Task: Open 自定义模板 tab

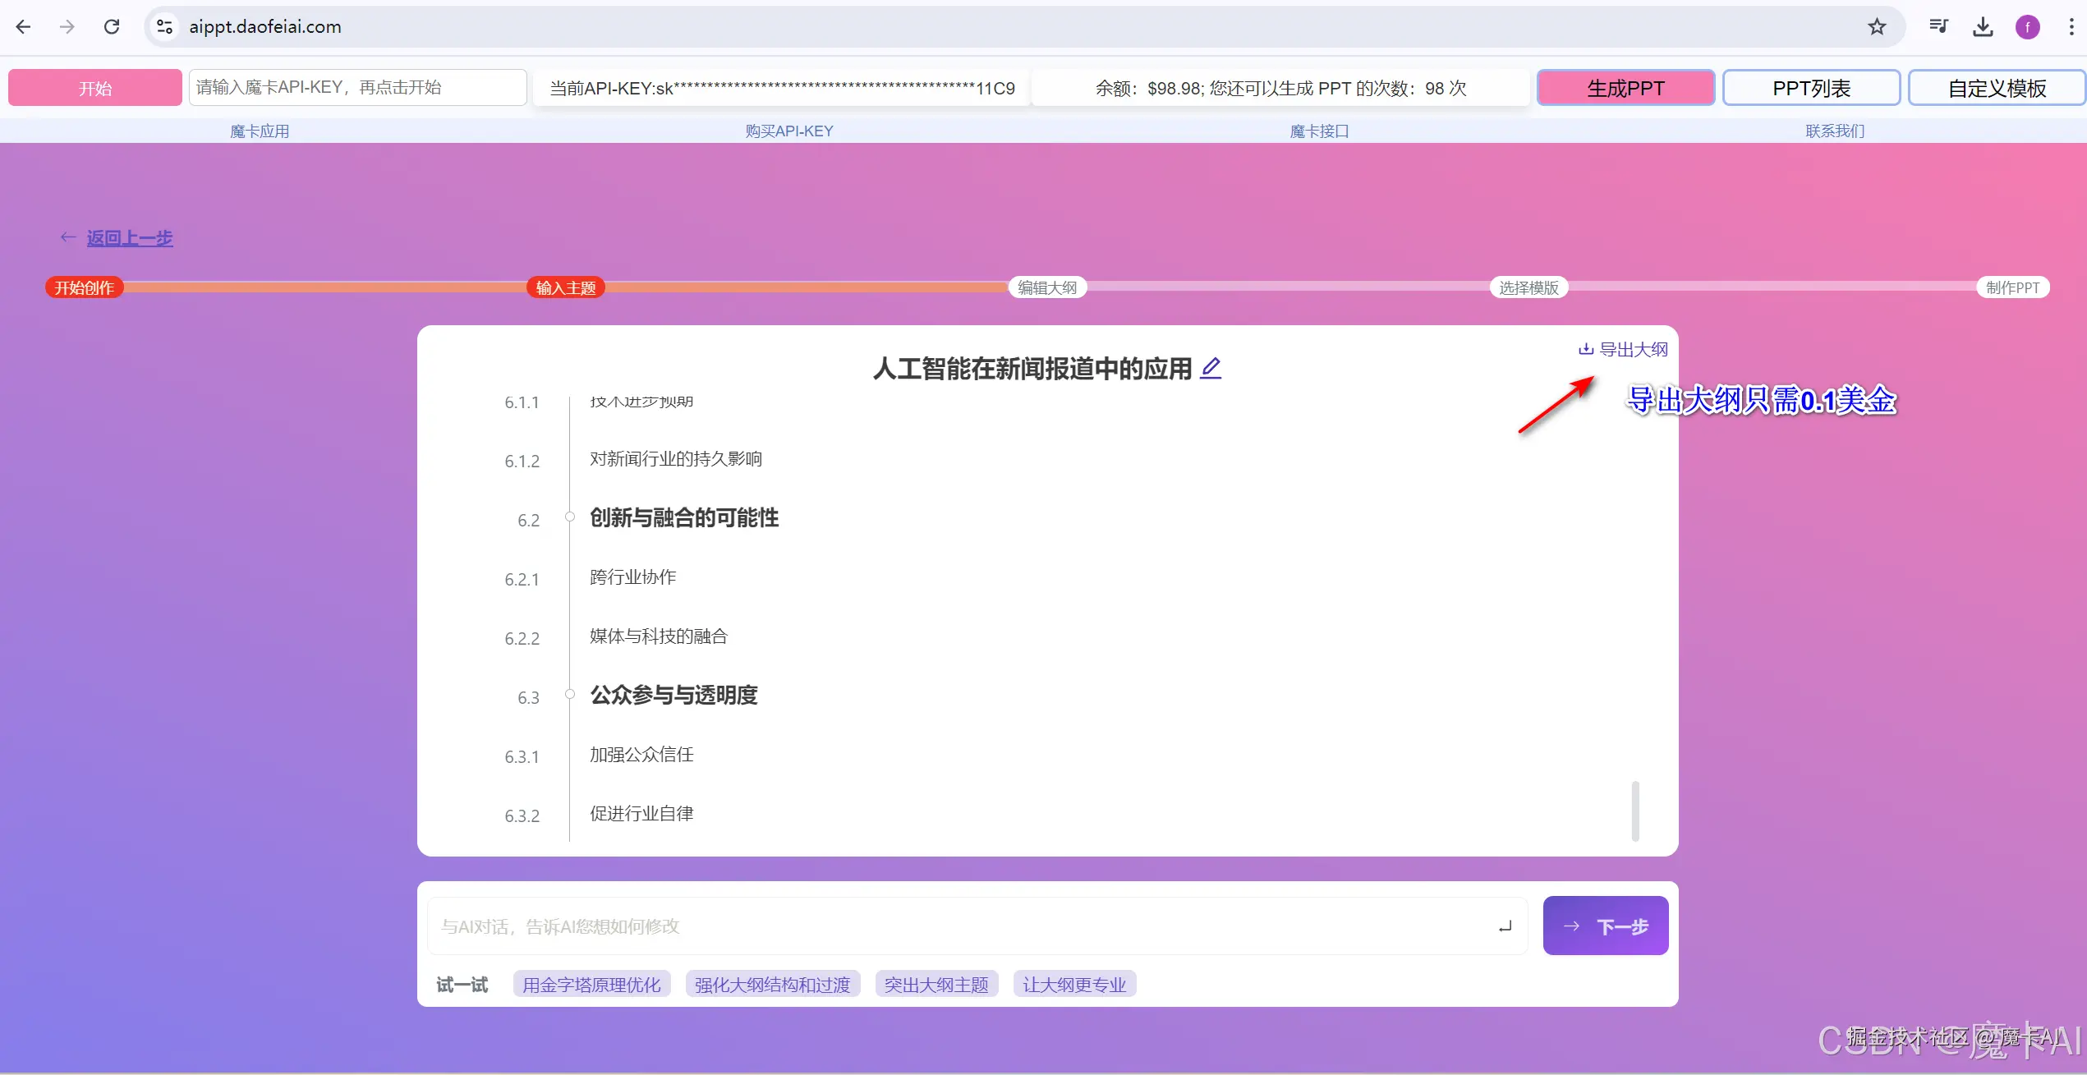Action: (x=1997, y=88)
